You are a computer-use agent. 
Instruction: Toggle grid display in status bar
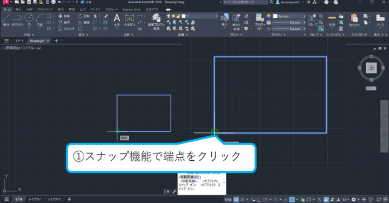236,199
